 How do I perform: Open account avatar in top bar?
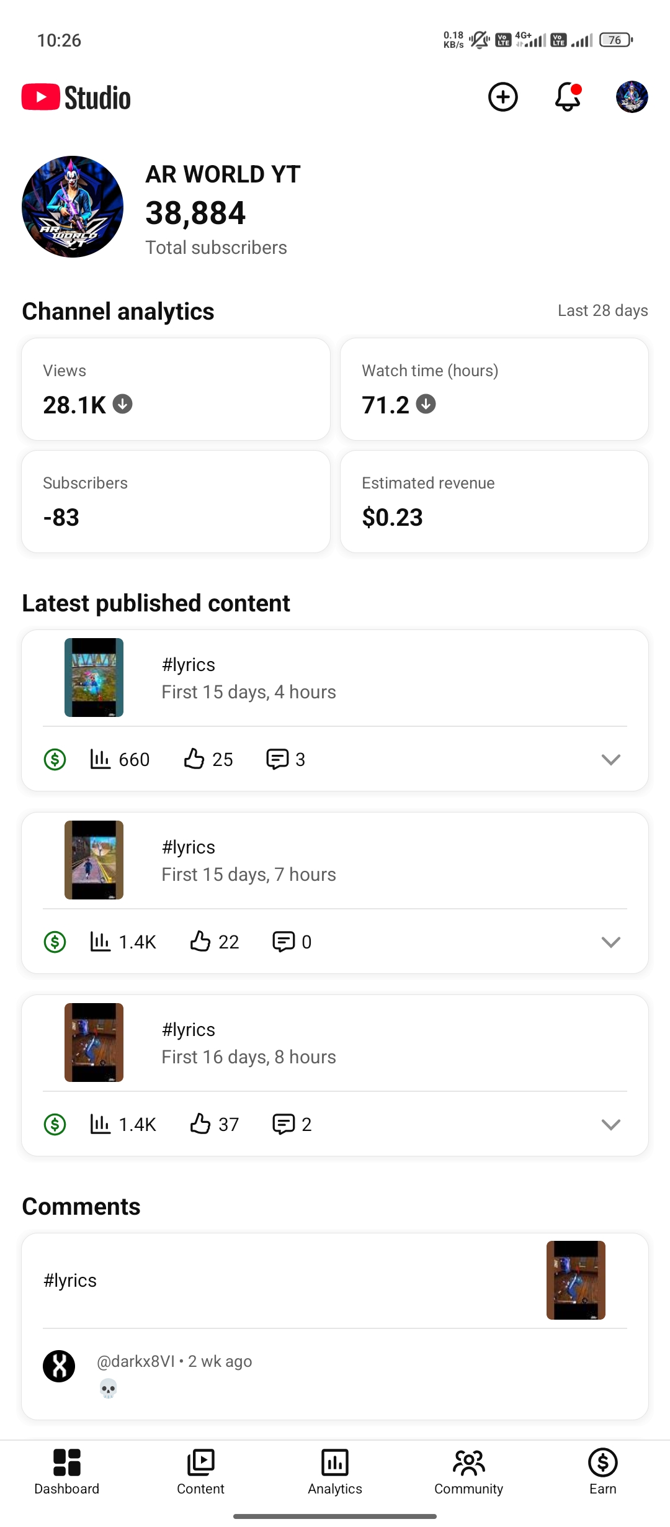tap(632, 97)
